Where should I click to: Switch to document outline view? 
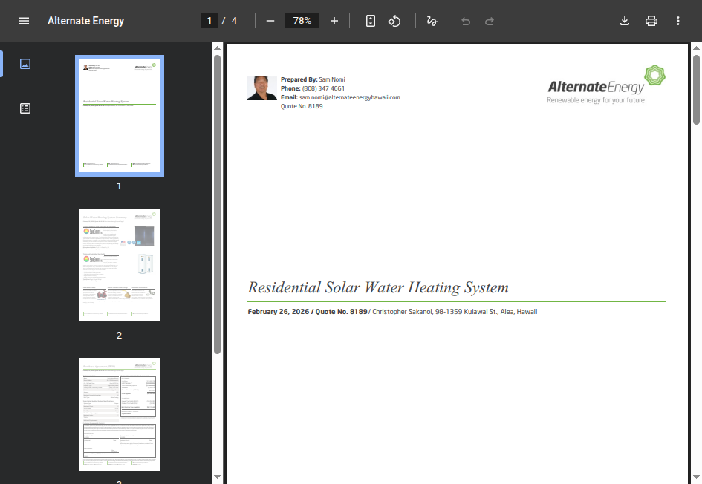click(25, 108)
